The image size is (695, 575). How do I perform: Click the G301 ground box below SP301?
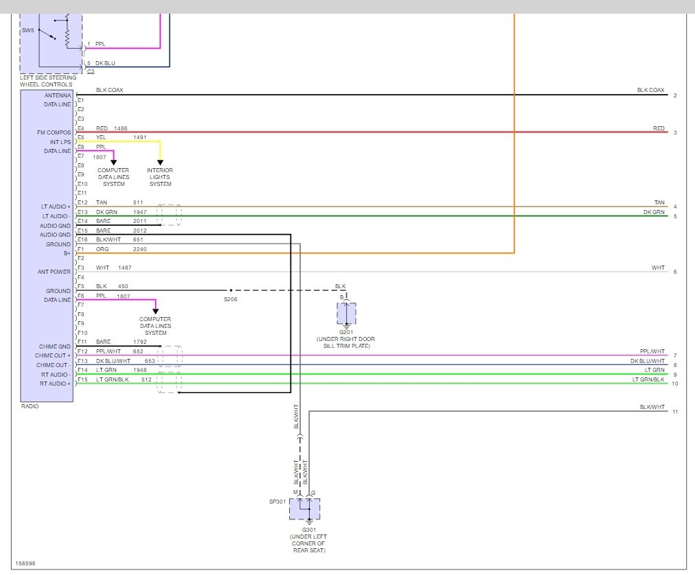[x=304, y=510]
